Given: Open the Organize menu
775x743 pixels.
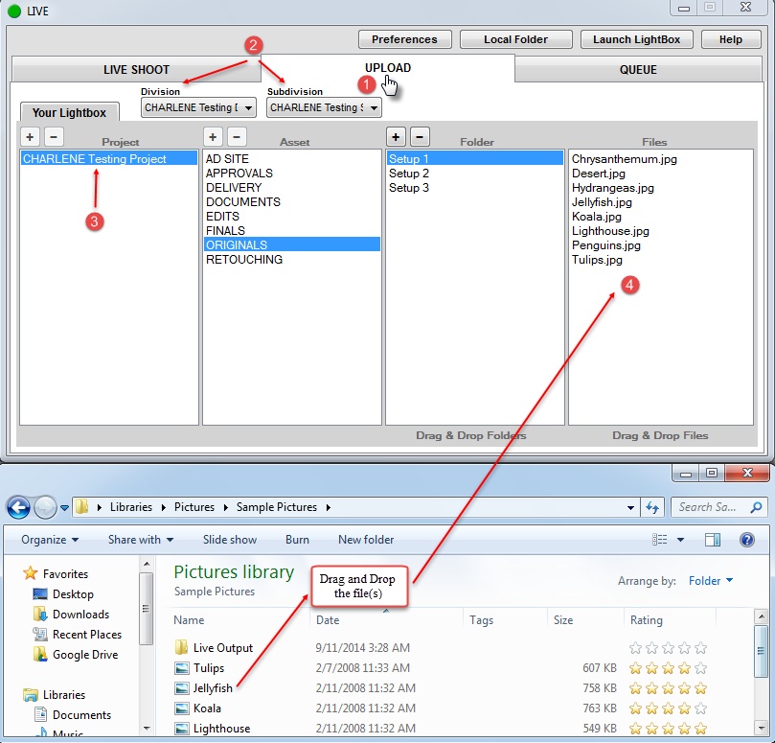Looking at the screenshot, I should (50, 540).
